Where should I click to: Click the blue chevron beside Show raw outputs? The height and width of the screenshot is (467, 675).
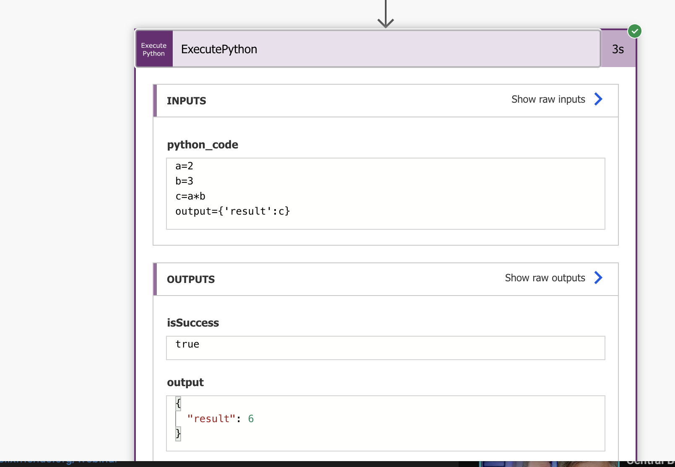[x=598, y=278]
